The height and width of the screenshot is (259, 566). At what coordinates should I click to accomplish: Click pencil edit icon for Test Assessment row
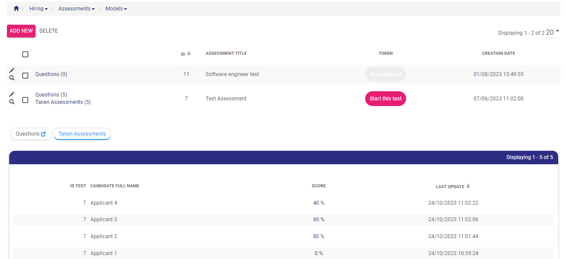click(x=12, y=94)
